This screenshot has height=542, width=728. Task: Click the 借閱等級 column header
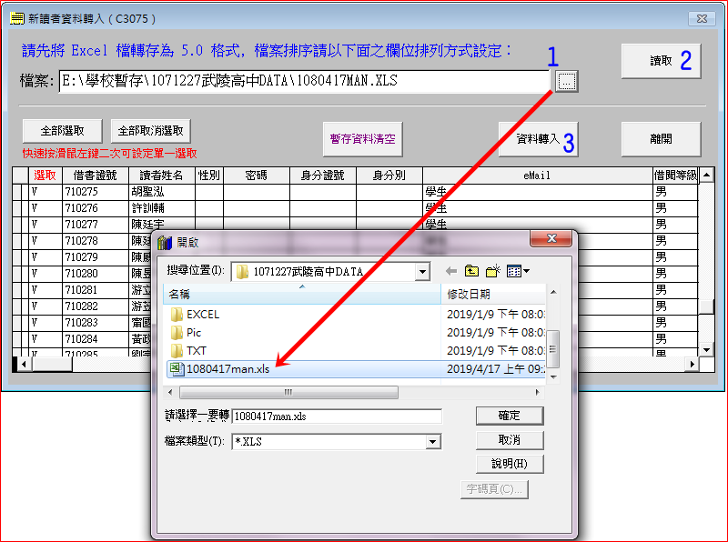675,176
